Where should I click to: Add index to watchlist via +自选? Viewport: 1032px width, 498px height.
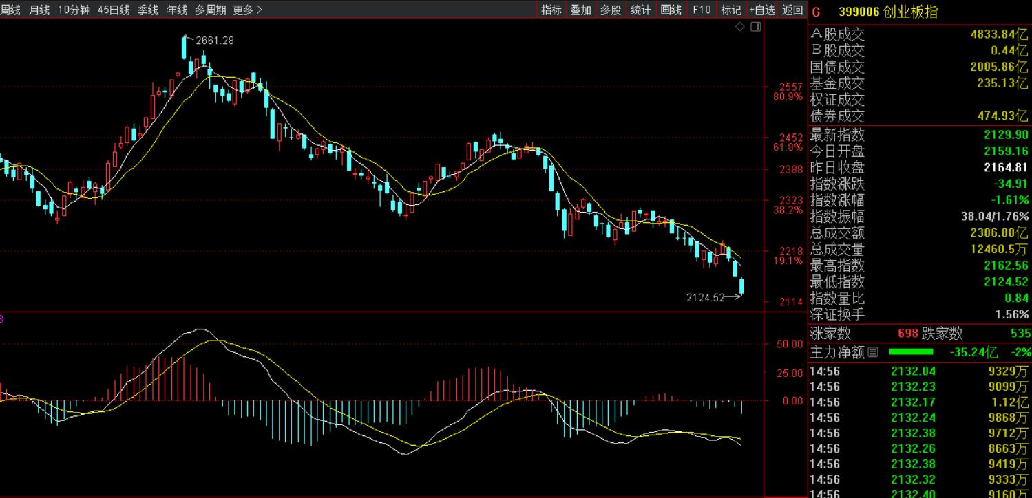point(762,10)
